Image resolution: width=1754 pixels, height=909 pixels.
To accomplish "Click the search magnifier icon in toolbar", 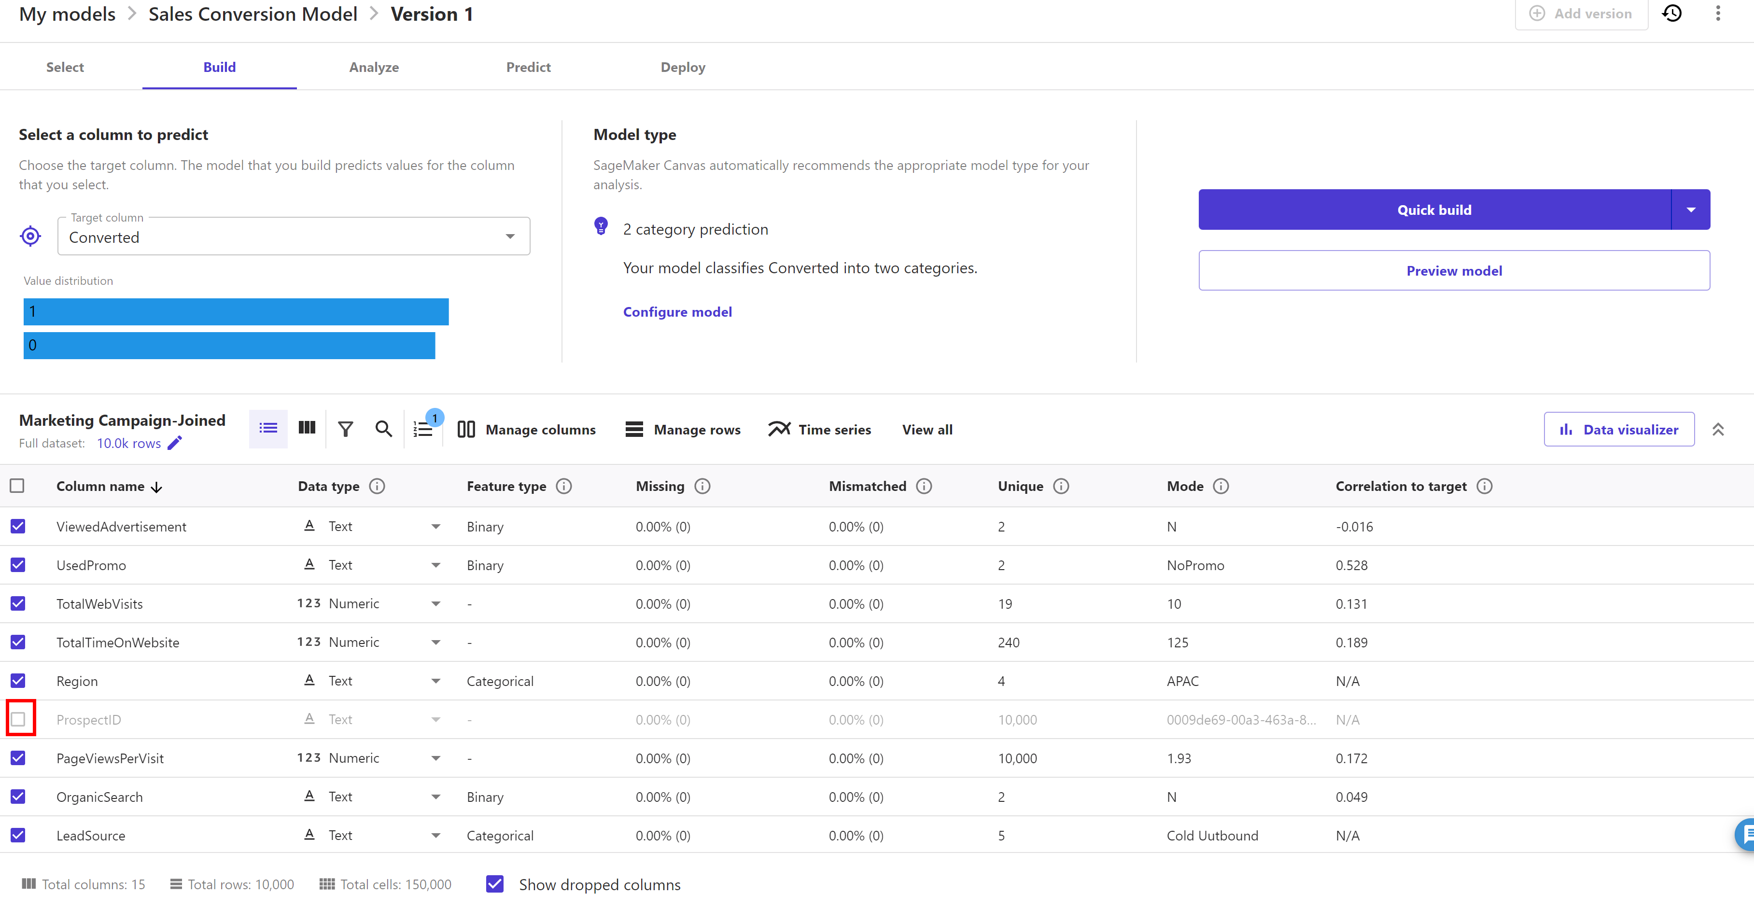I will pyautogui.click(x=383, y=429).
